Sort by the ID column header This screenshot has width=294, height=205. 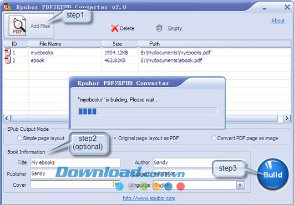[x=16, y=44]
